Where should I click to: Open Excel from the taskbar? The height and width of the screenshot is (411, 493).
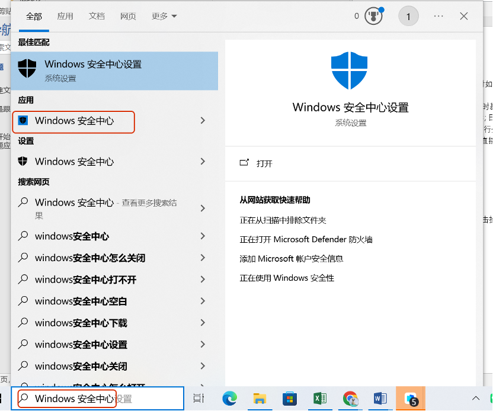coord(320,399)
